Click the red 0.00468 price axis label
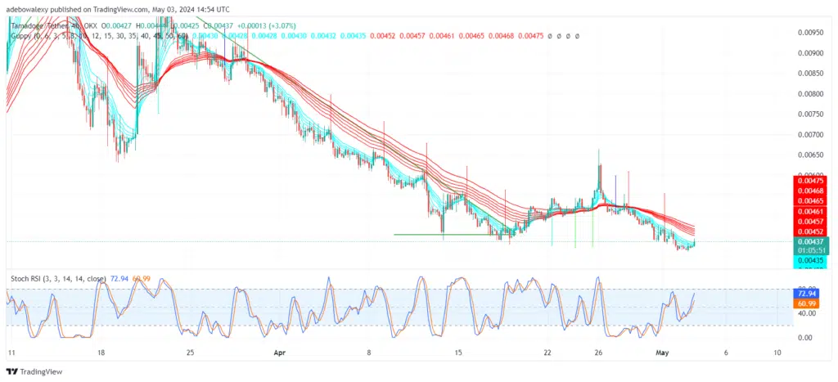838x382 pixels. pyautogui.click(x=810, y=190)
